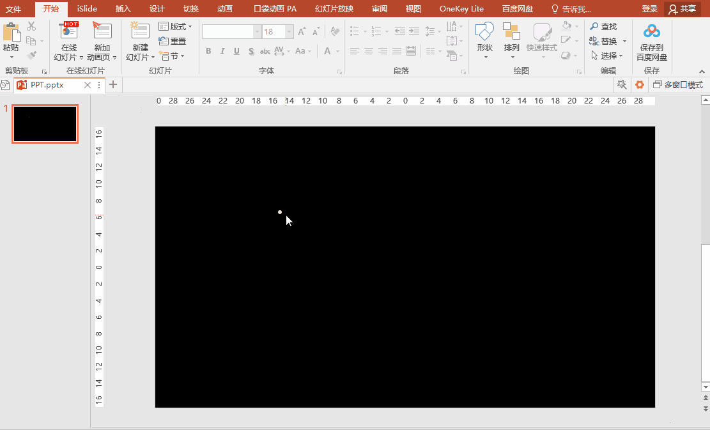
Task: Switch to the Insert (插入) ribbon tab
Action: pos(123,9)
